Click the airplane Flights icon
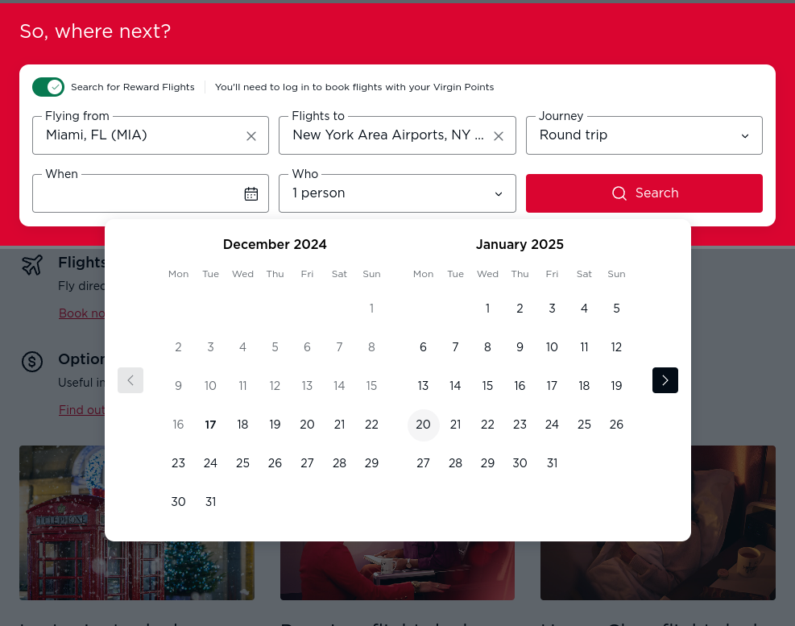 point(32,265)
